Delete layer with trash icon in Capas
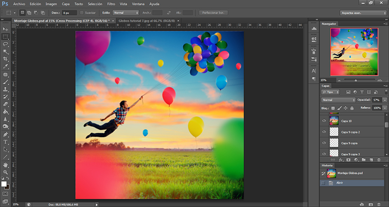Screen dimensions: 389x207 point(379,160)
